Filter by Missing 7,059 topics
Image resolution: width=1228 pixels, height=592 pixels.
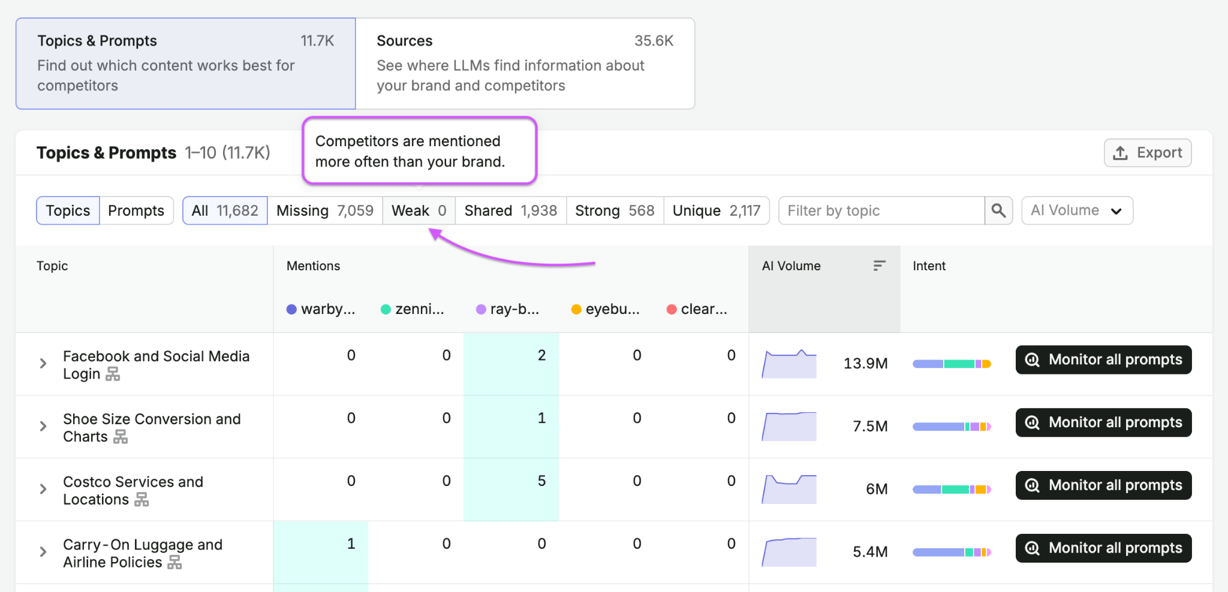click(325, 210)
